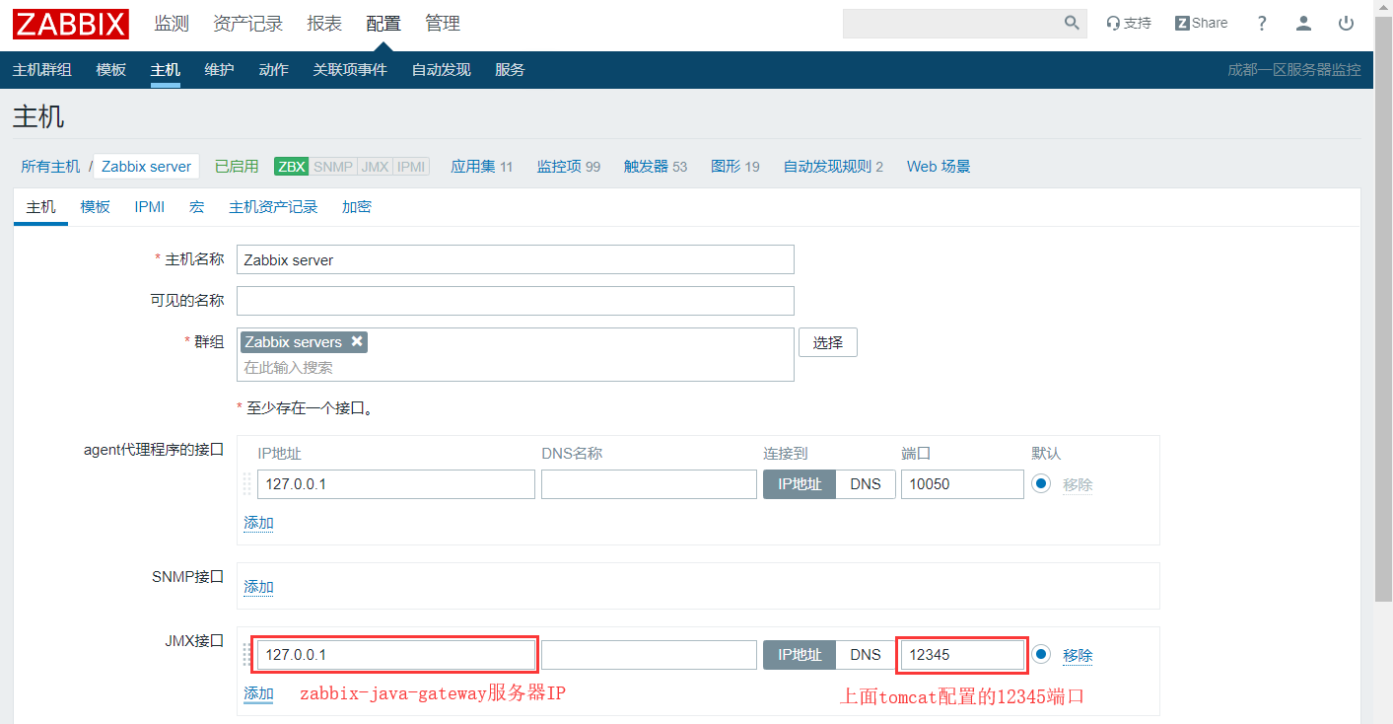Switch to the 宏 form tab
Screen dimensions: 1393x724
[197, 207]
